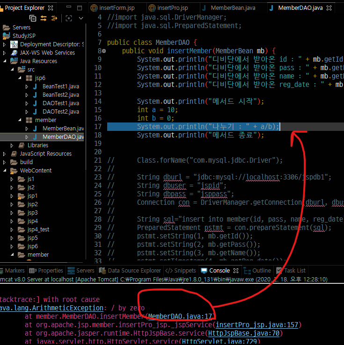Image resolution: width=344 pixels, height=345 pixels.
Task: Expand the jsp2 folder
Action: (x=12, y=204)
